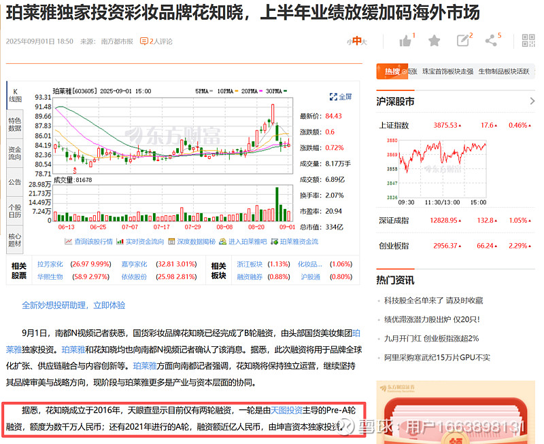This screenshot has width=544, height=444.
Task: Click hot search 珠宝首饰板块走强
Action: click(x=448, y=71)
